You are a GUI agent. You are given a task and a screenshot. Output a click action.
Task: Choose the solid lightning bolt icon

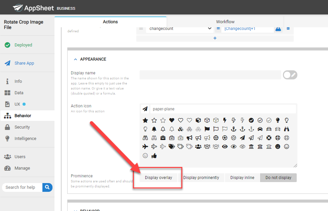[x=225, y=120]
